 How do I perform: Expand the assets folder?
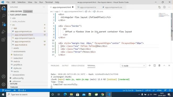(16, 48)
